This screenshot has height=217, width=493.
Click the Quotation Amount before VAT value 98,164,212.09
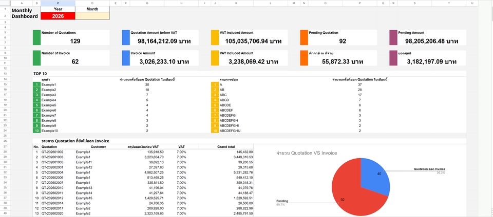[x=164, y=41]
